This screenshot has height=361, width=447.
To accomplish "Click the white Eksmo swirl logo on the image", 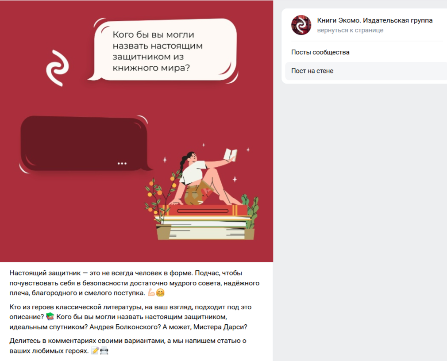I will pos(58,68).
